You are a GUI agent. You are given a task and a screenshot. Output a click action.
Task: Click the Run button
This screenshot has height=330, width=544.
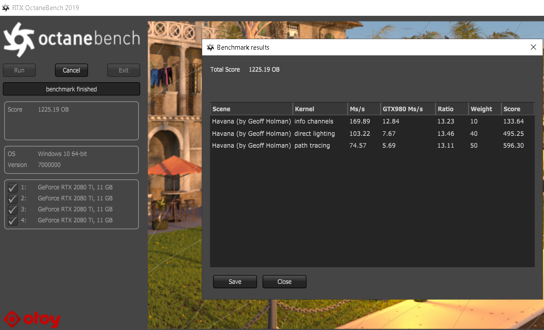pyautogui.click(x=19, y=70)
